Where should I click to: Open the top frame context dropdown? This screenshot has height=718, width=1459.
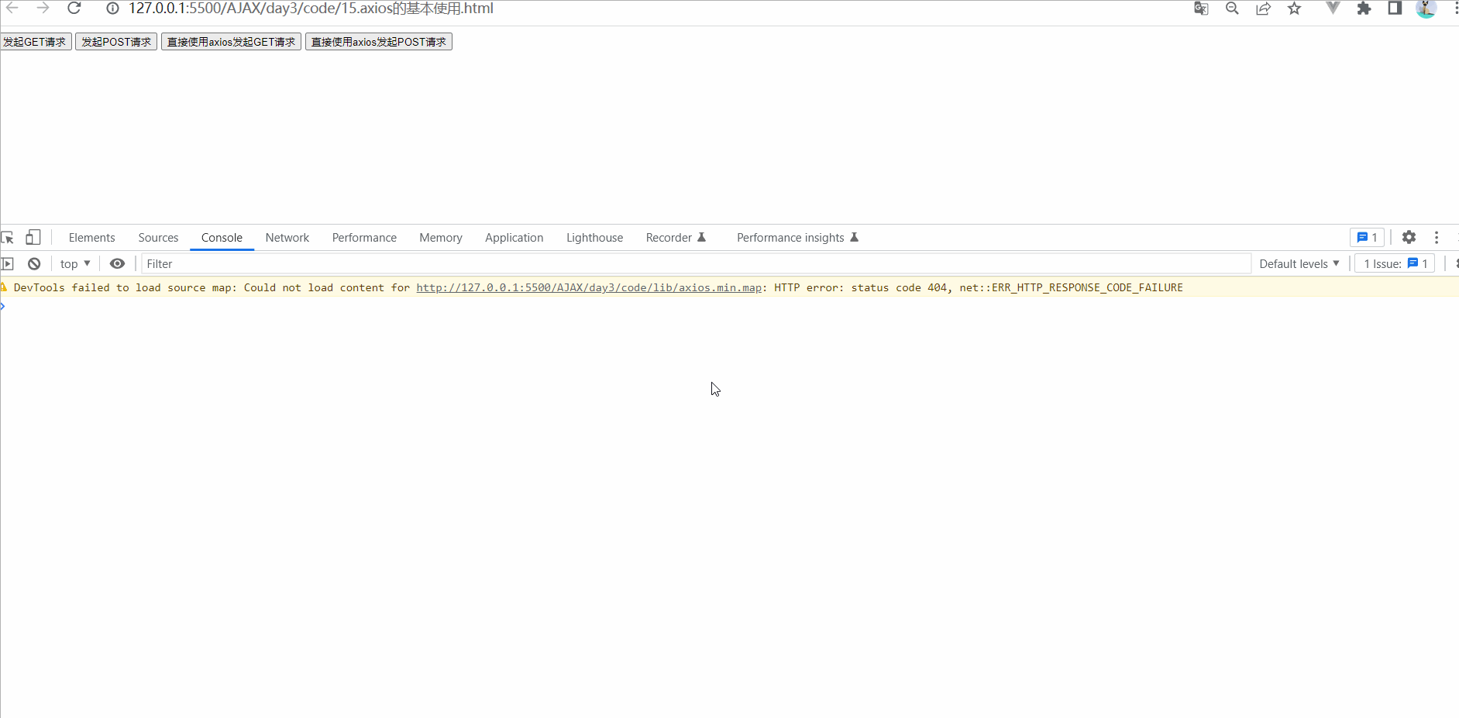point(74,263)
